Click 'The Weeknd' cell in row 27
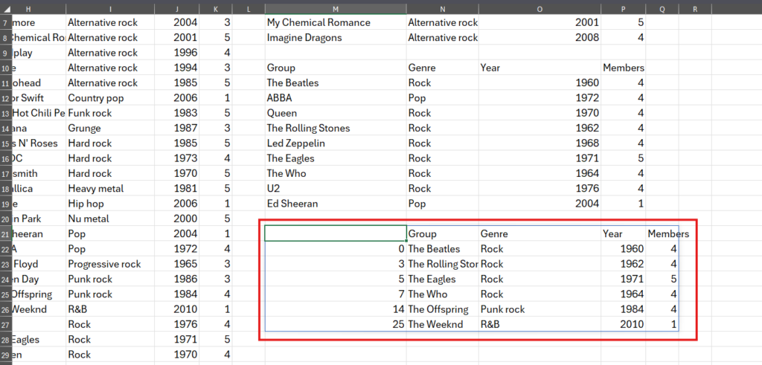The height and width of the screenshot is (365, 762). [x=443, y=324]
